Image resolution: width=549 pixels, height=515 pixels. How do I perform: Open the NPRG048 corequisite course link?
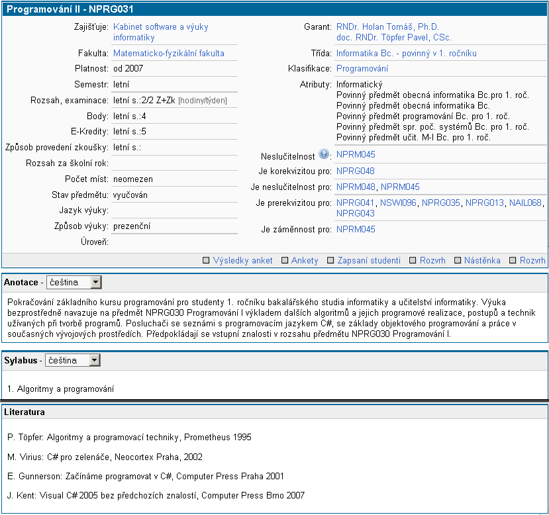point(356,171)
